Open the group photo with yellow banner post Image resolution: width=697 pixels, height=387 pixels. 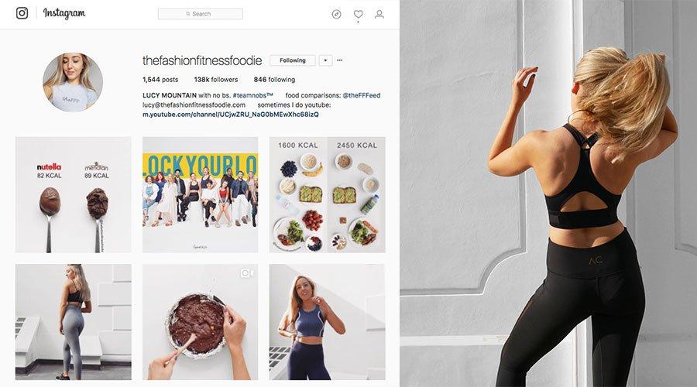click(200, 194)
